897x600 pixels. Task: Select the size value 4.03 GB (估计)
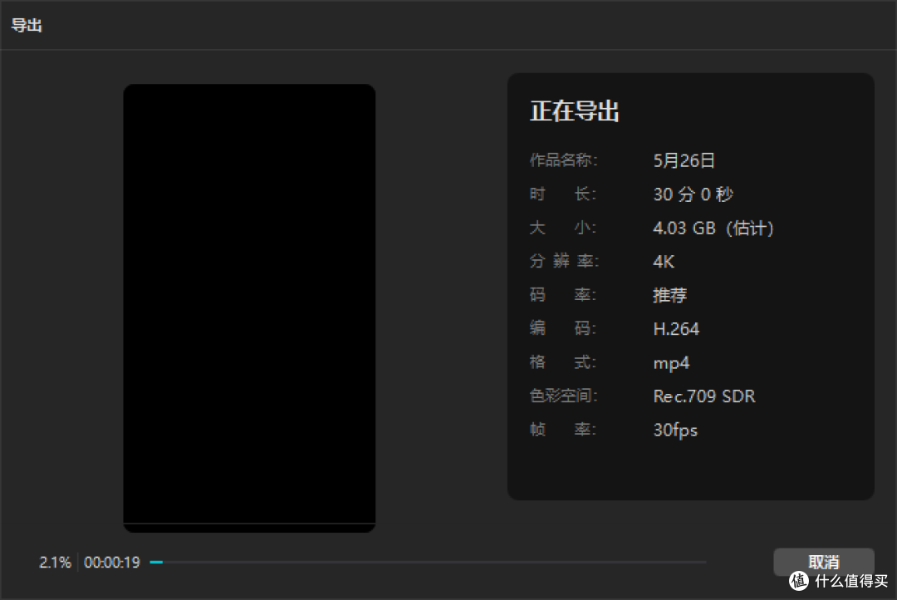coord(713,228)
